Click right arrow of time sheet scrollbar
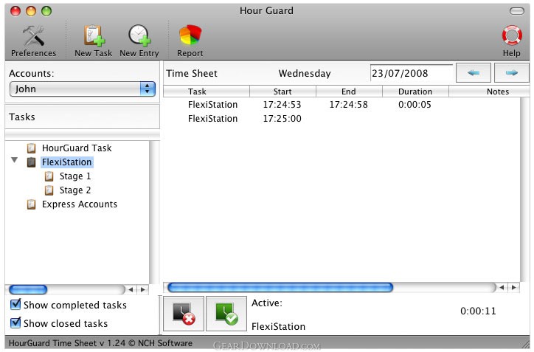 click(x=513, y=287)
